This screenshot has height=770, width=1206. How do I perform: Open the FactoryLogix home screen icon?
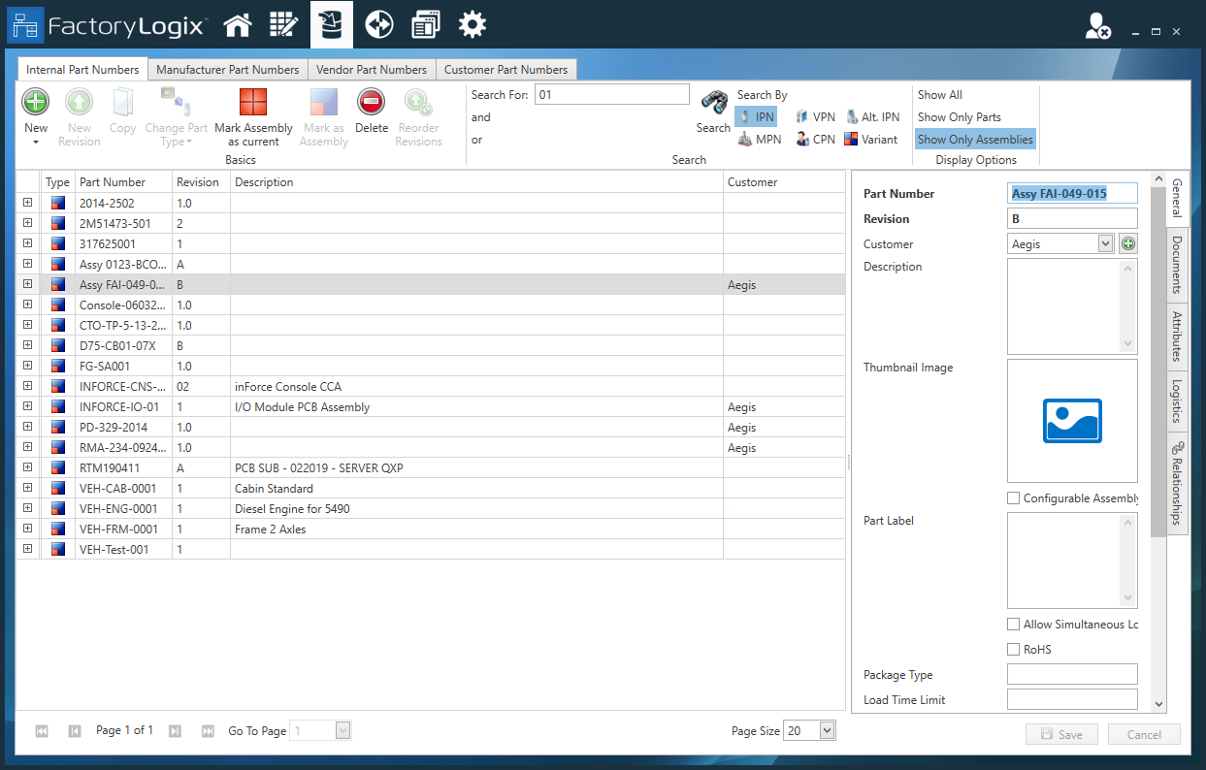point(238,23)
